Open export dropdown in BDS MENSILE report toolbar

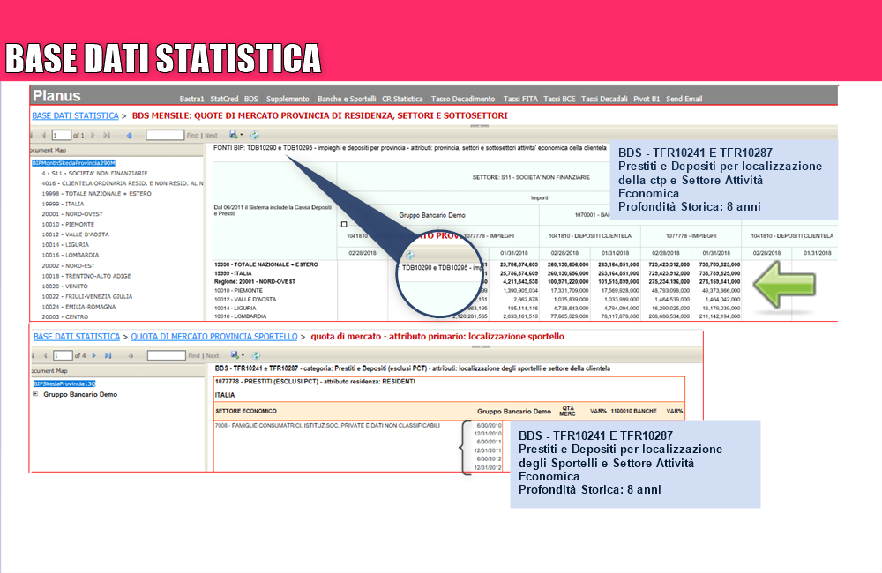click(236, 135)
